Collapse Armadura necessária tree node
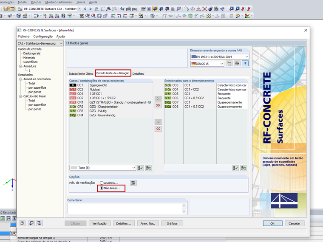The image size is (323, 242). (20, 79)
